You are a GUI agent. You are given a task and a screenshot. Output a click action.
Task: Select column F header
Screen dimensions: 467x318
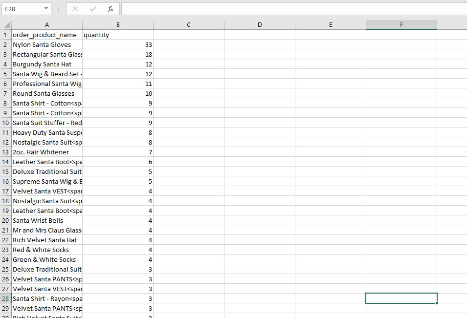[401, 25]
